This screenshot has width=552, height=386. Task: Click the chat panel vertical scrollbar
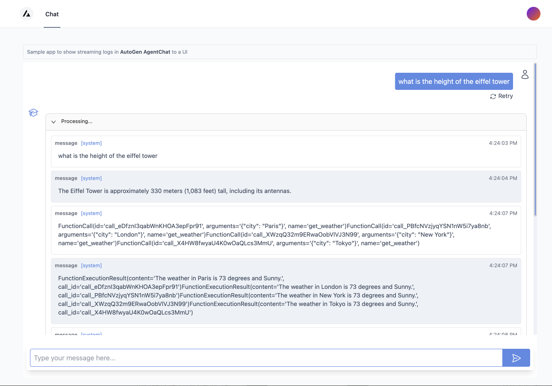pos(535,139)
